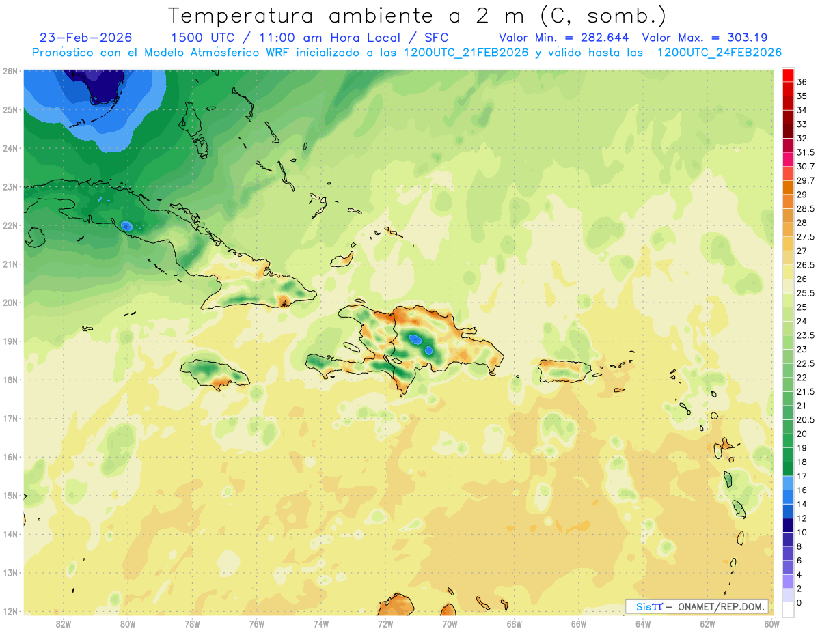The height and width of the screenshot is (633, 820).
Task: Click the longitude axis label 64W
Action: pyautogui.click(x=643, y=623)
